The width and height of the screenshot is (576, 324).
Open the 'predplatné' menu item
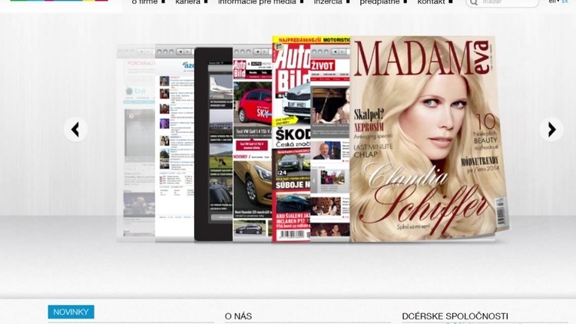click(x=379, y=2)
